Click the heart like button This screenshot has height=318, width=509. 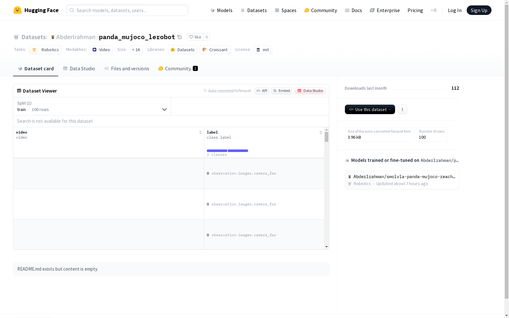click(195, 37)
